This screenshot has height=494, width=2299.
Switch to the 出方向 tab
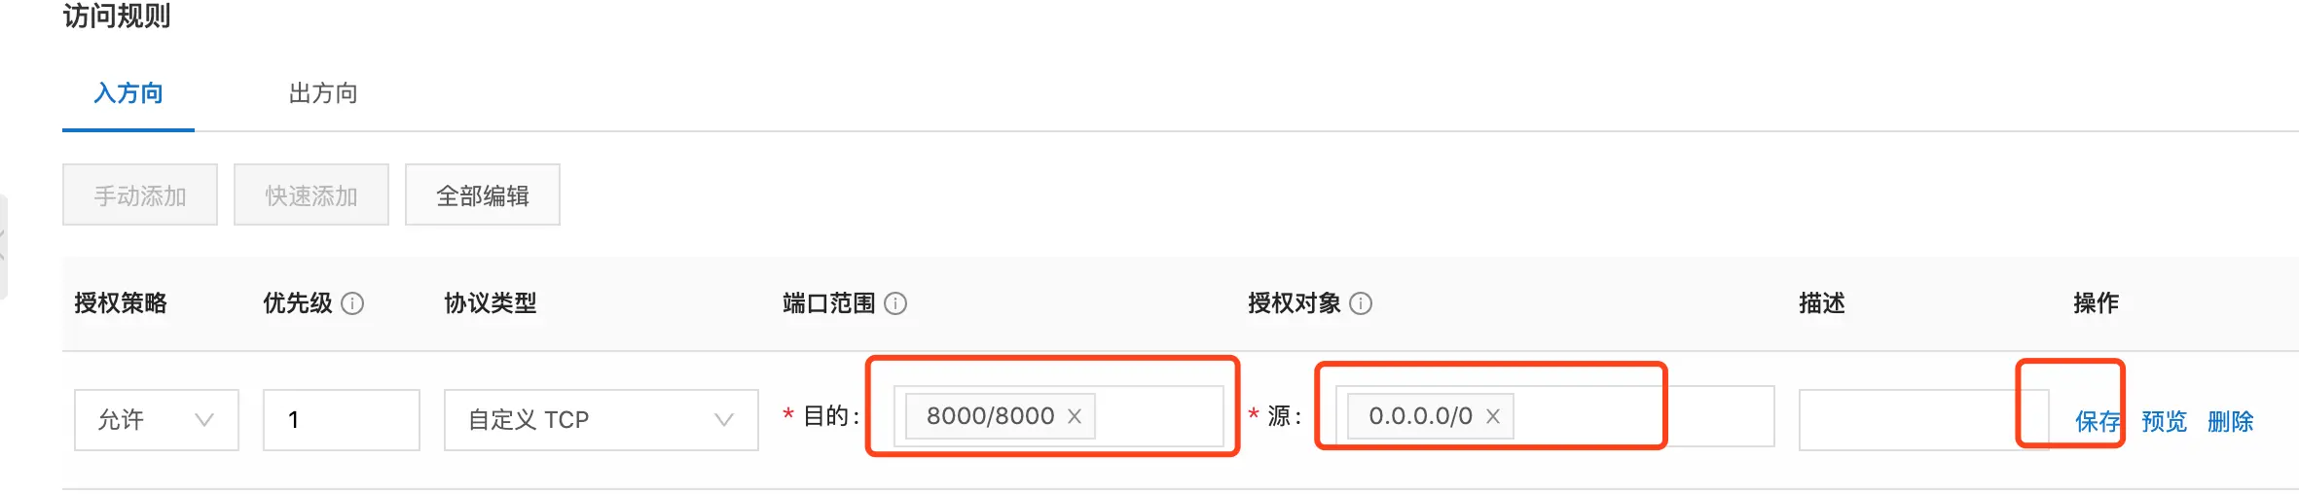(323, 93)
